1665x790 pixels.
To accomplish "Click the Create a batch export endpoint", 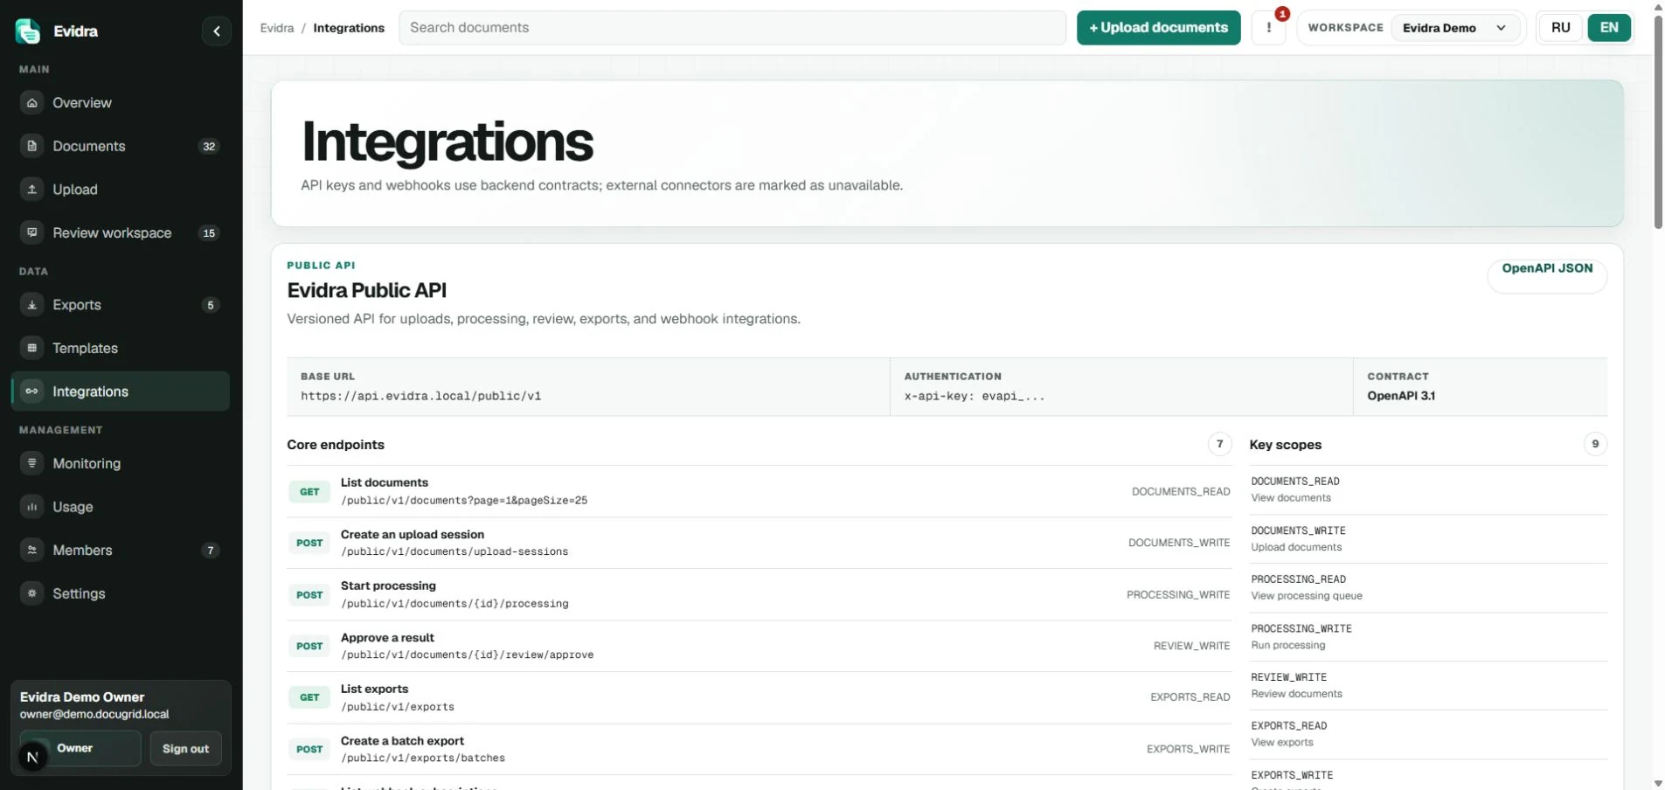I will pos(759,749).
